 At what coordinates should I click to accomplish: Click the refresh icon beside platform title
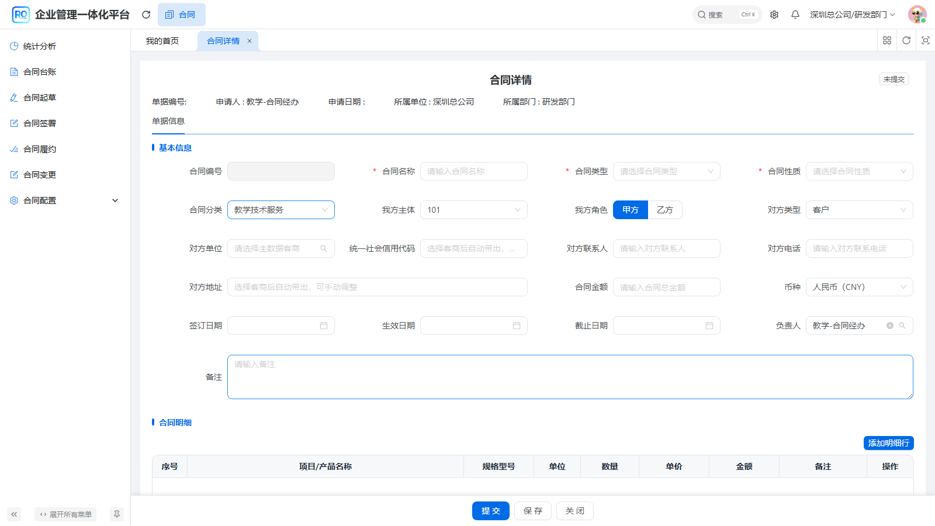tap(146, 15)
